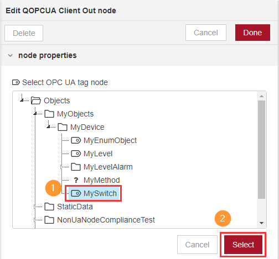Click the Select button

243,245
